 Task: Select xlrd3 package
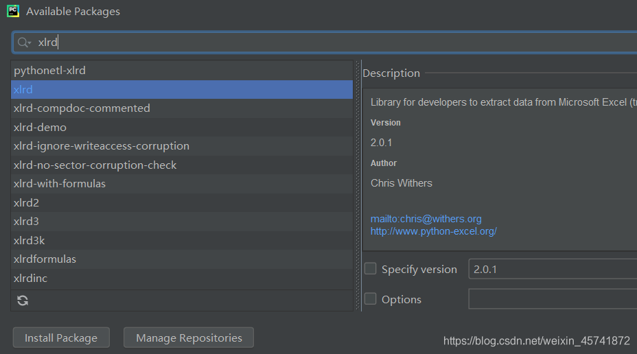pyautogui.click(x=182, y=221)
